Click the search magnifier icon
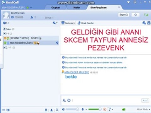Viewport: 151px width, 113px height. click(57, 110)
